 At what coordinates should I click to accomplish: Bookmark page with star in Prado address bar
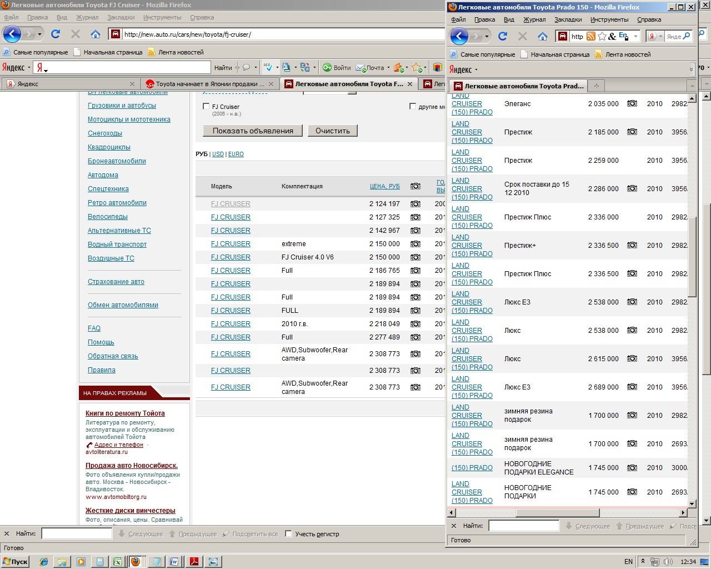[x=602, y=36]
